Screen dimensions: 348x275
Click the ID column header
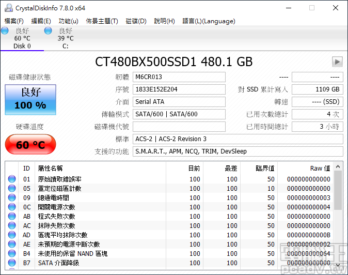(x=27, y=169)
